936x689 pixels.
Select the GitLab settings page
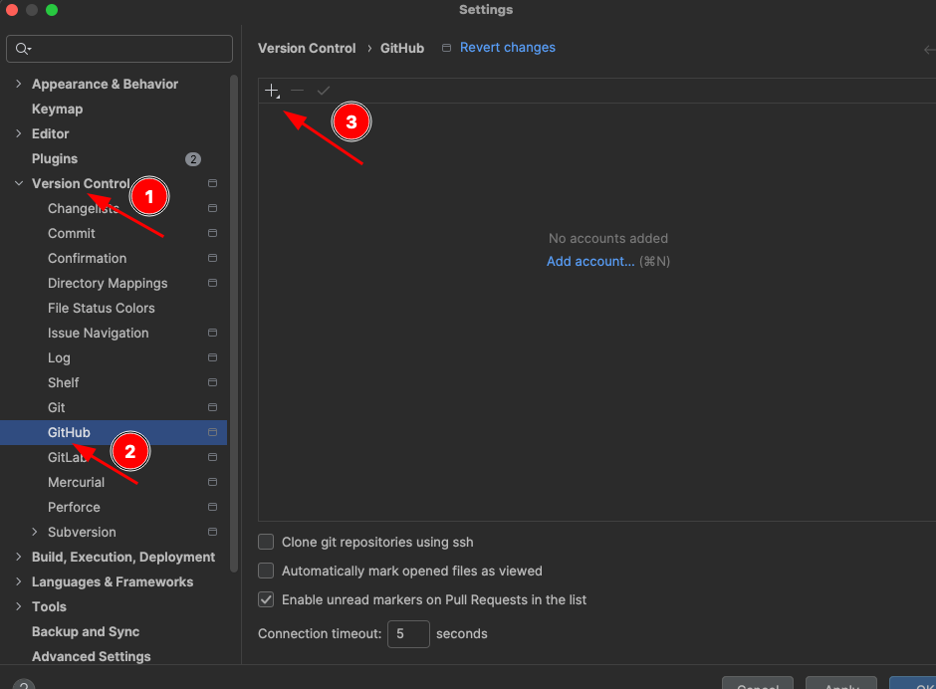68,457
